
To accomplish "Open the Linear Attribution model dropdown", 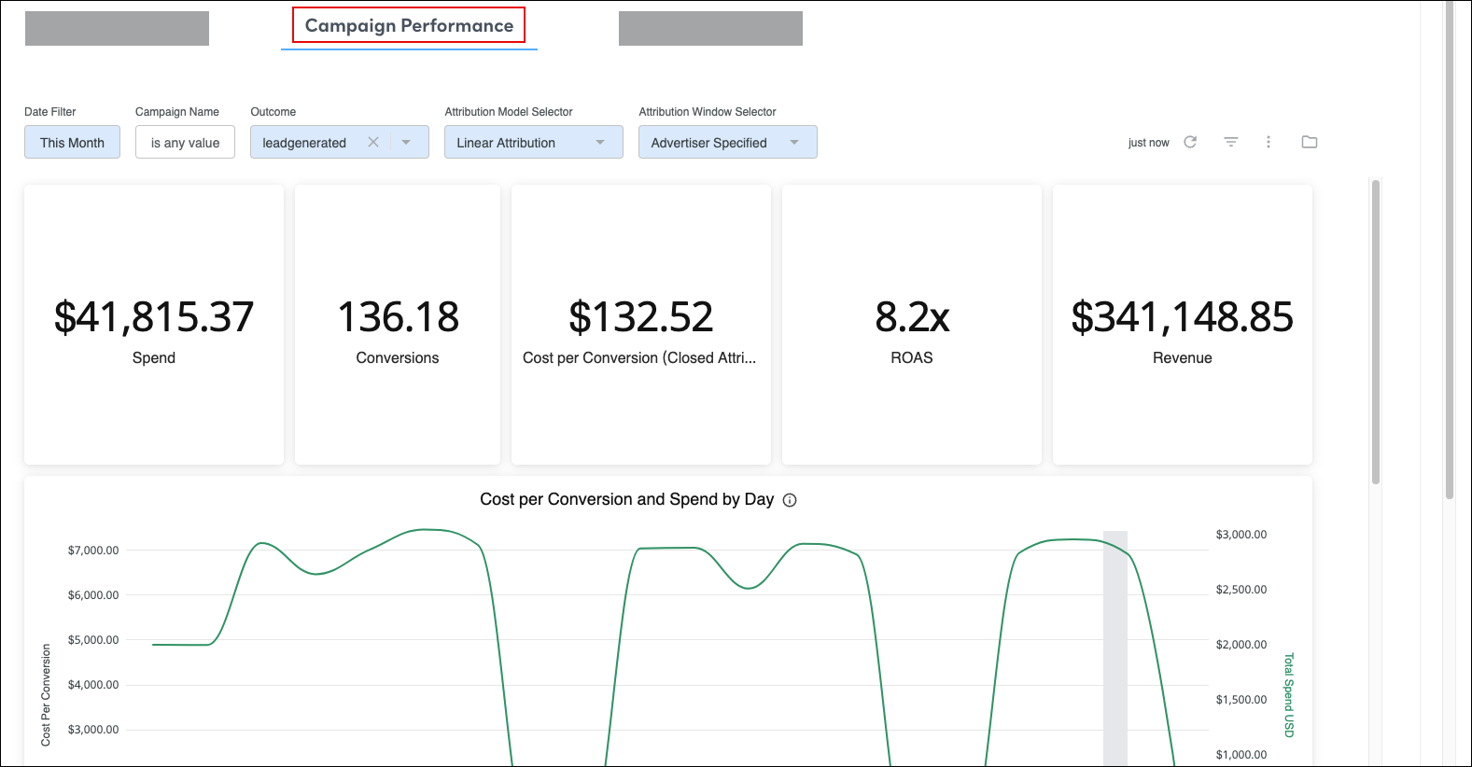I will (x=534, y=142).
